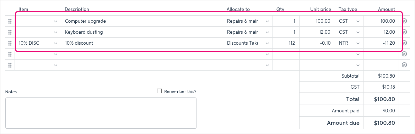Tick the Remember this? checkbox
This screenshot has height=134, width=415.
point(159,91)
